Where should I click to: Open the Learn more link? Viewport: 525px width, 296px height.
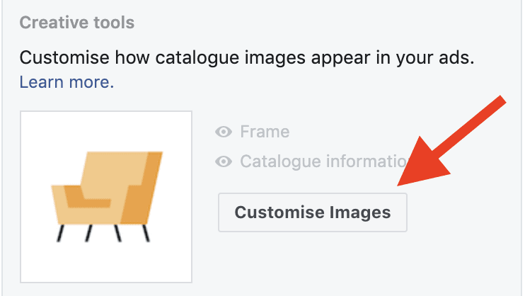(67, 82)
